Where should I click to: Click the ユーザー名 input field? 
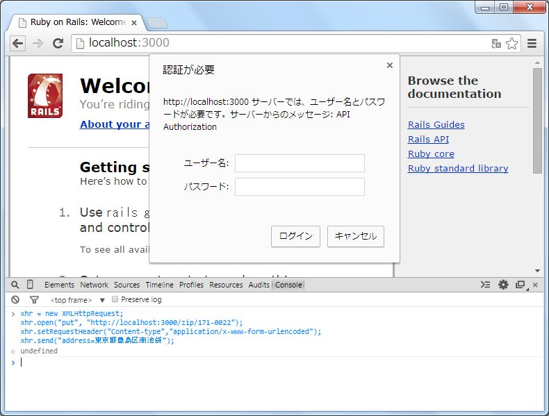pyautogui.click(x=300, y=163)
